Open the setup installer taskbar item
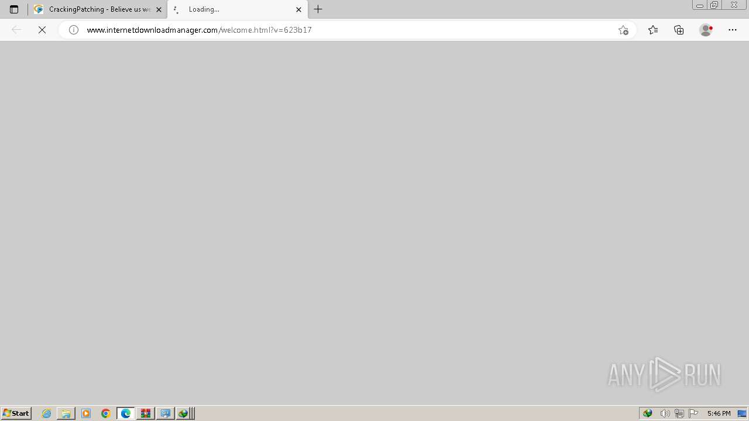Viewport: 749px width, 421px height. [x=166, y=413]
